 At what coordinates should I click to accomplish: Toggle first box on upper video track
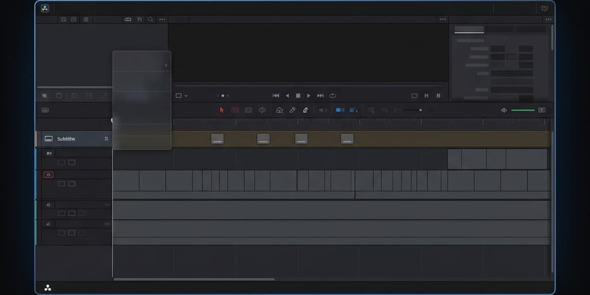tap(61, 162)
